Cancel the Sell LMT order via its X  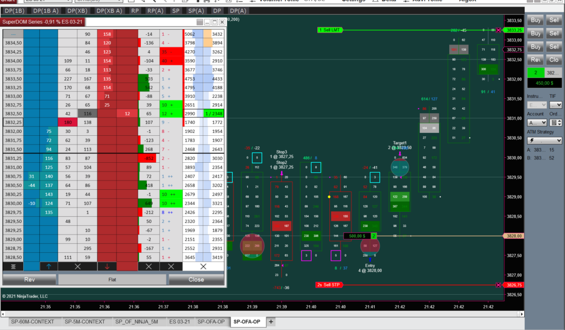coord(498,30)
